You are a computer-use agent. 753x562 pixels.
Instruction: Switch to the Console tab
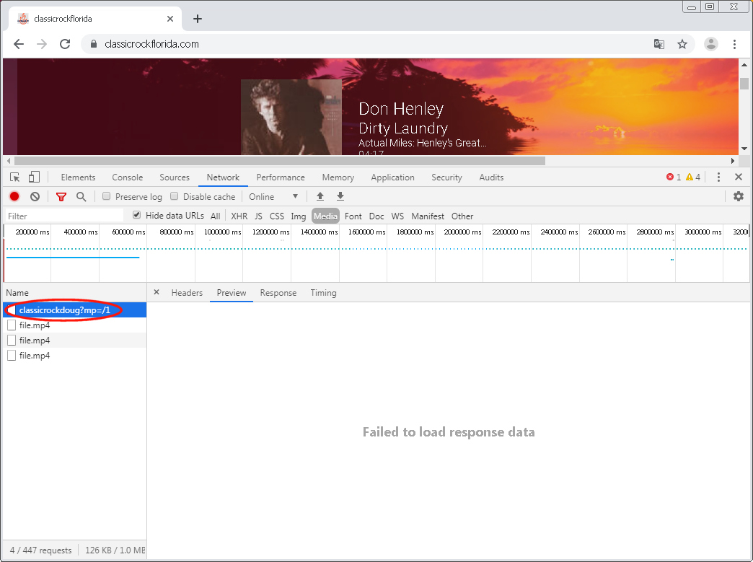click(127, 177)
